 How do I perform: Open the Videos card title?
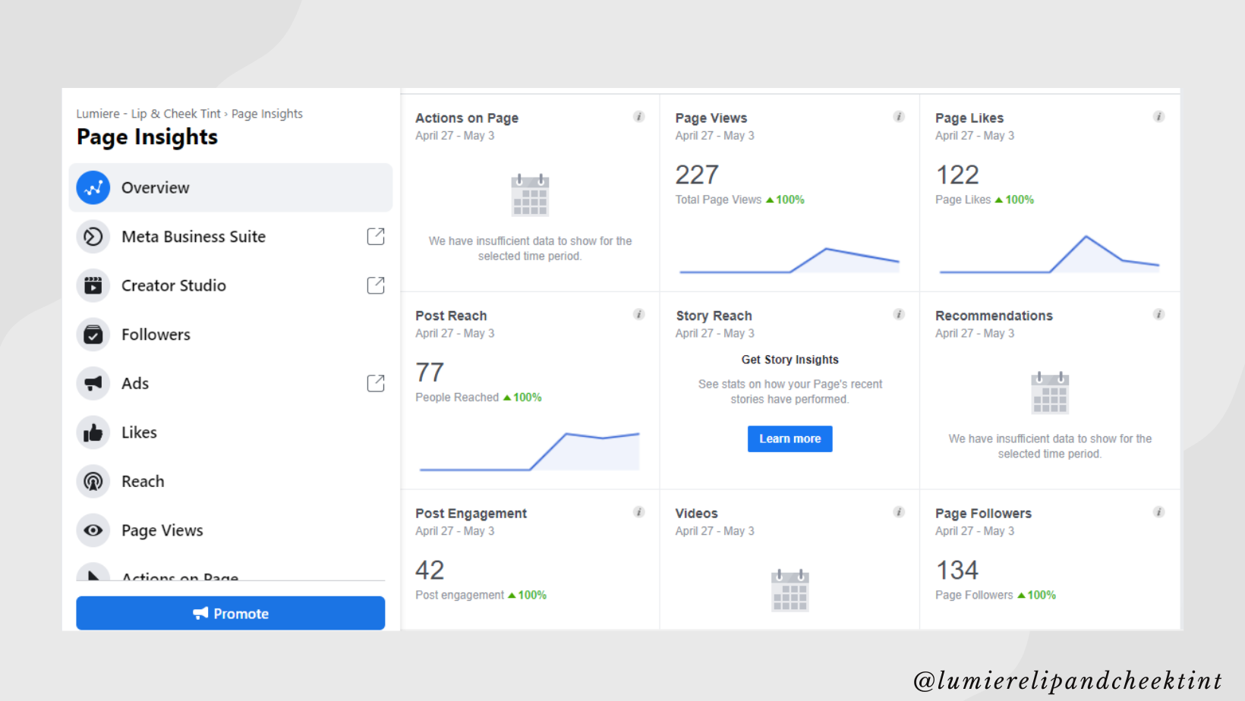697,514
